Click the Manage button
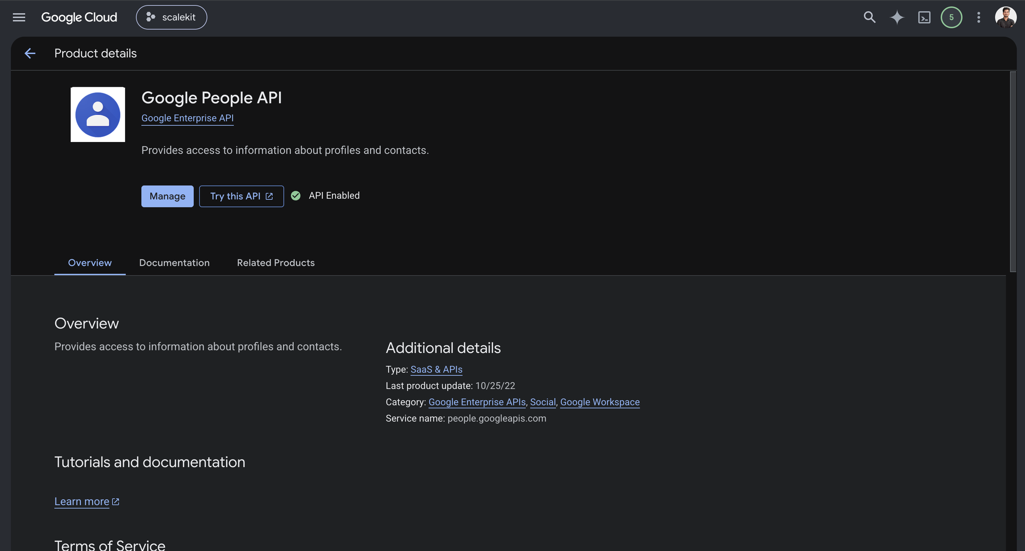1025x551 pixels. pyautogui.click(x=167, y=196)
